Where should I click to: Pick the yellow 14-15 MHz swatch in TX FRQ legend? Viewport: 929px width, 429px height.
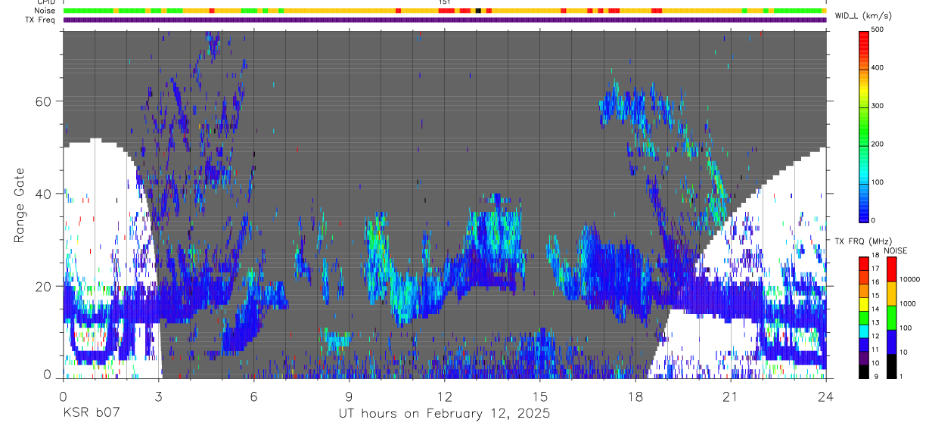tap(863, 303)
